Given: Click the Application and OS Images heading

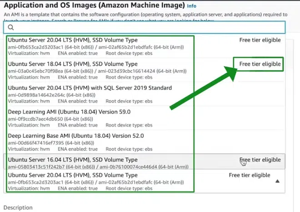Looking at the screenshot, I should 95,5.
